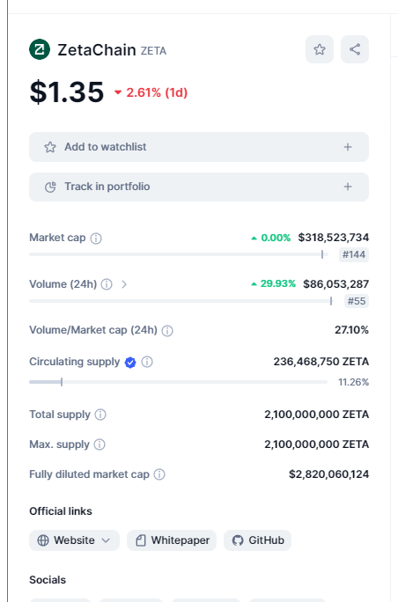Open the GitHub link
The height and width of the screenshot is (602, 398).
point(257,540)
